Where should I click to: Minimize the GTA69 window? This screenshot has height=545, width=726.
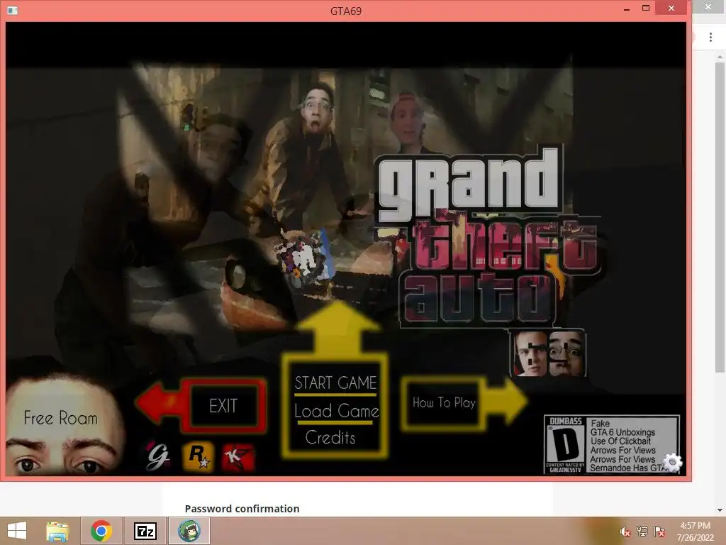tap(627, 9)
